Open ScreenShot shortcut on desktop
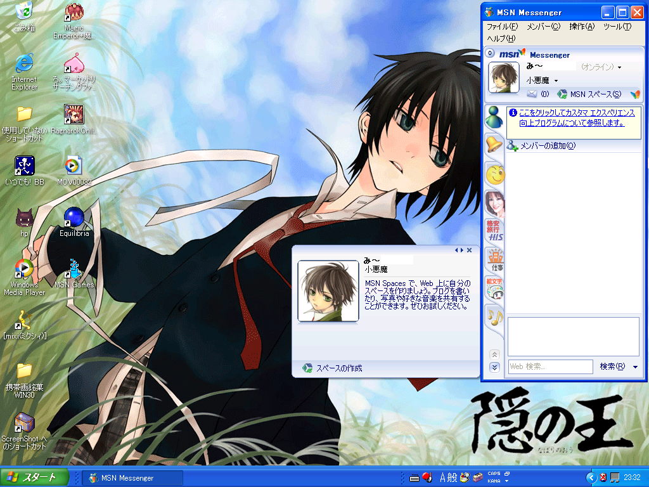Screen dimensions: 649x487 pyautogui.click(x=24, y=422)
